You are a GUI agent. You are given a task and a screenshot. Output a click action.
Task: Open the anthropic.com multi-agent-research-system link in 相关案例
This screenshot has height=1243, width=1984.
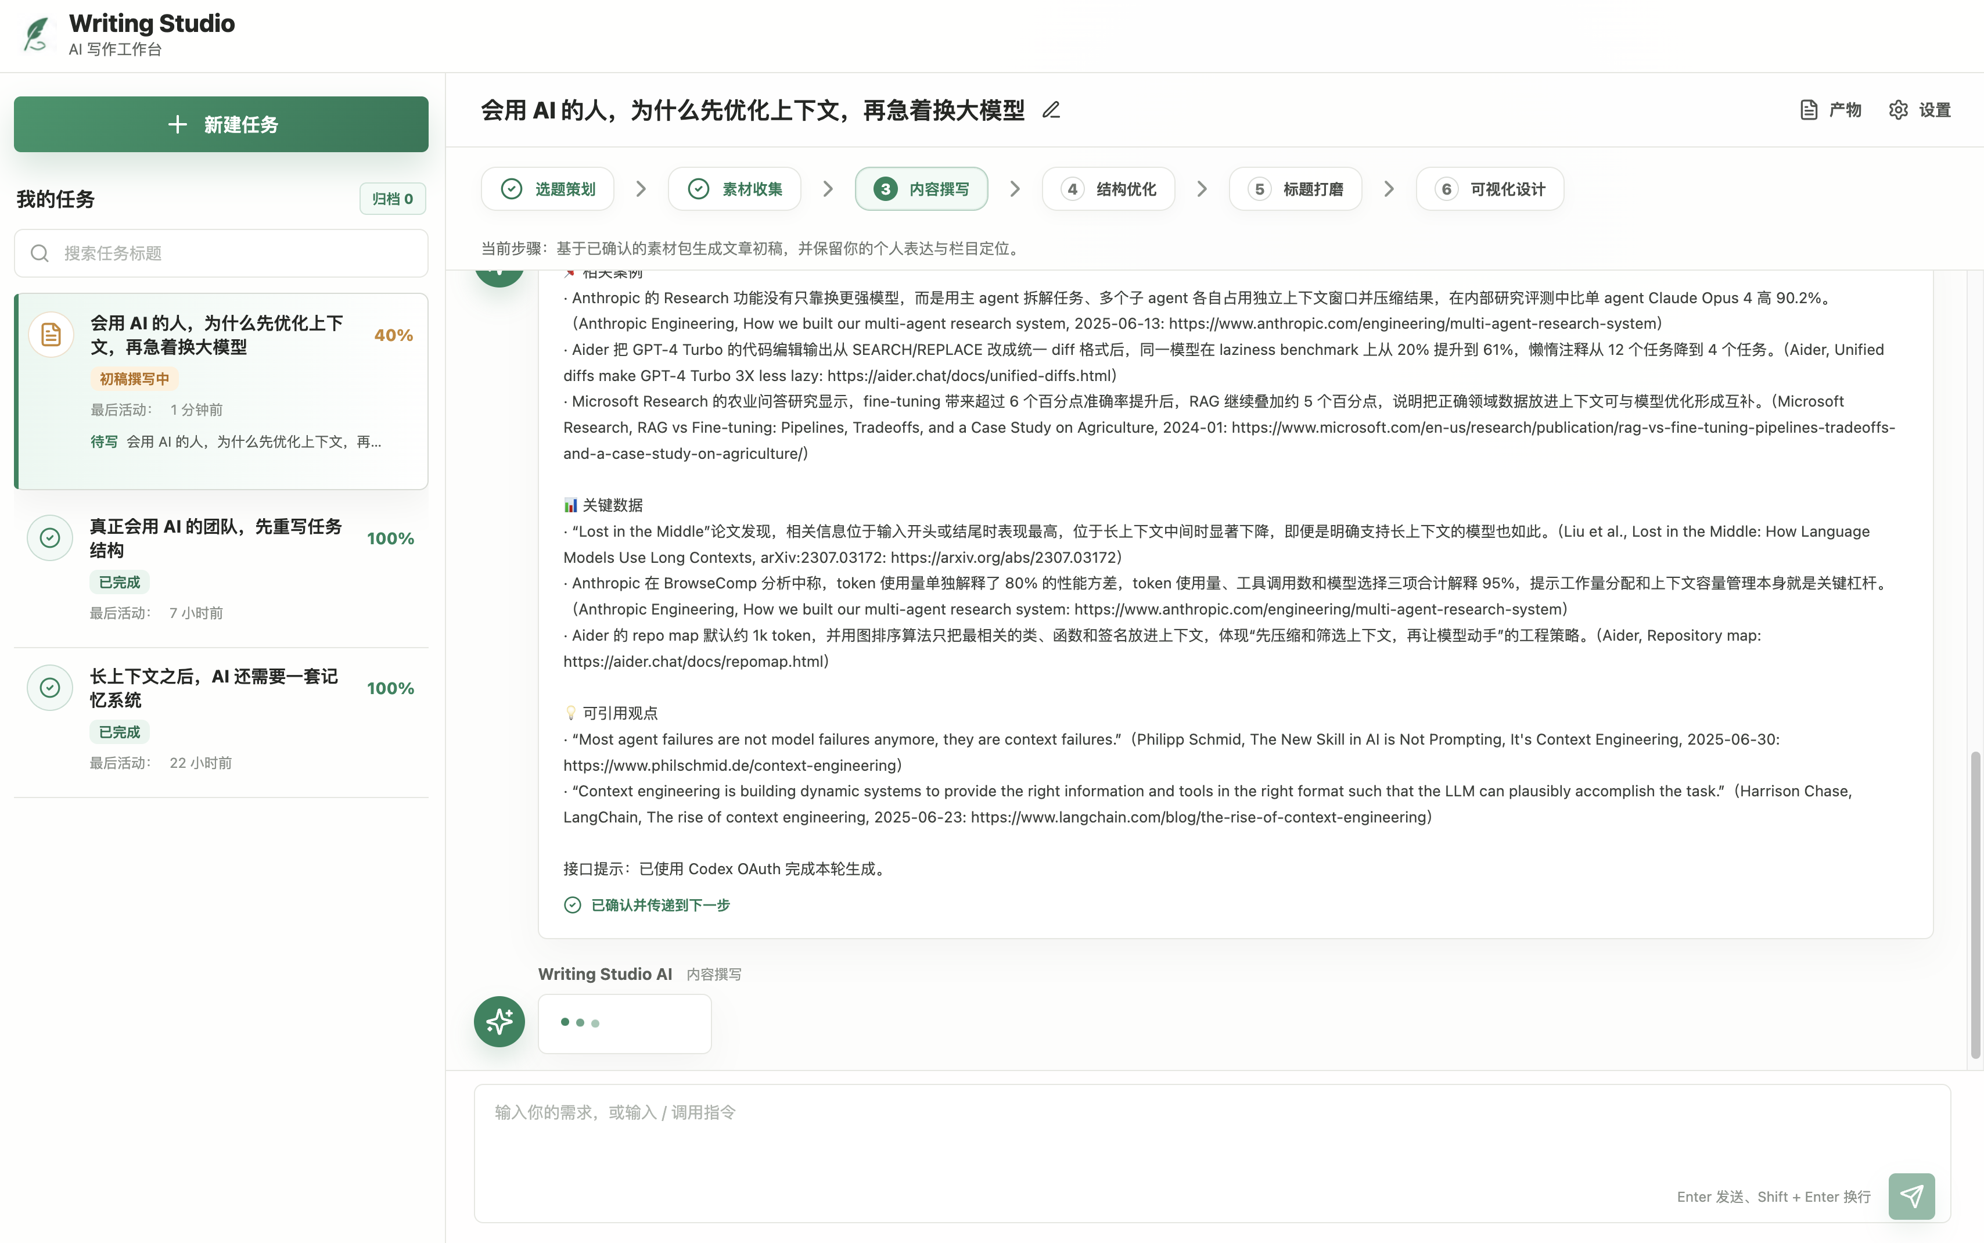(1412, 324)
